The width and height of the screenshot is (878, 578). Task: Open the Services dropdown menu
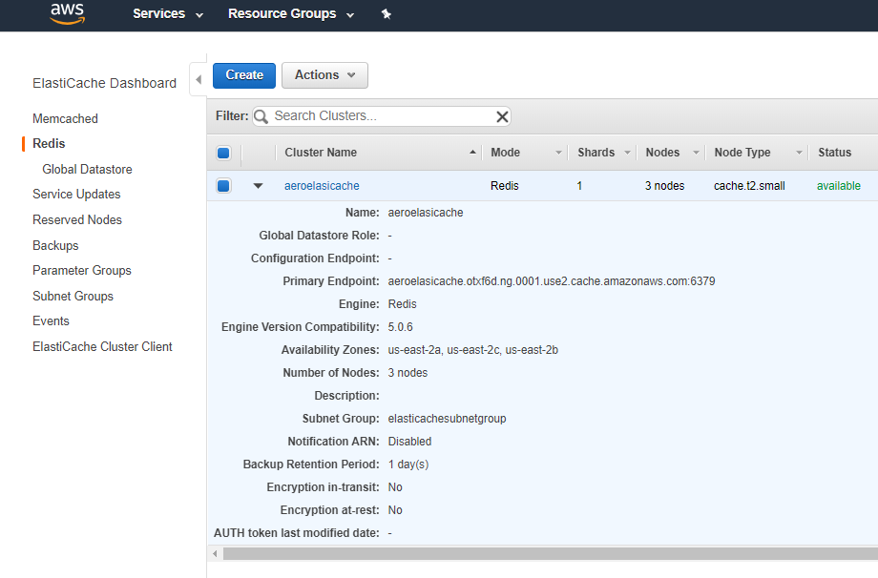tap(167, 14)
